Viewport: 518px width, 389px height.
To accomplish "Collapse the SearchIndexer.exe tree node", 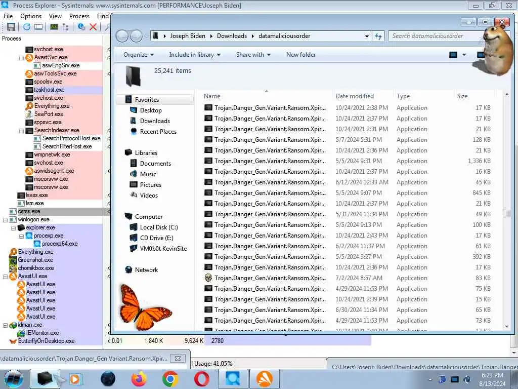I will pyautogui.click(x=21, y=131).
